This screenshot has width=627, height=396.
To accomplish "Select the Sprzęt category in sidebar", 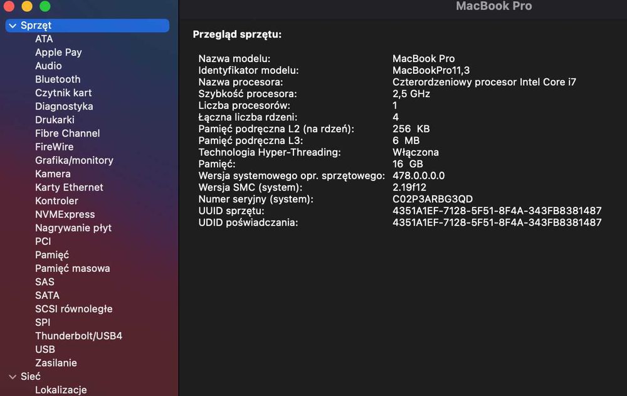I will [87, 26].
